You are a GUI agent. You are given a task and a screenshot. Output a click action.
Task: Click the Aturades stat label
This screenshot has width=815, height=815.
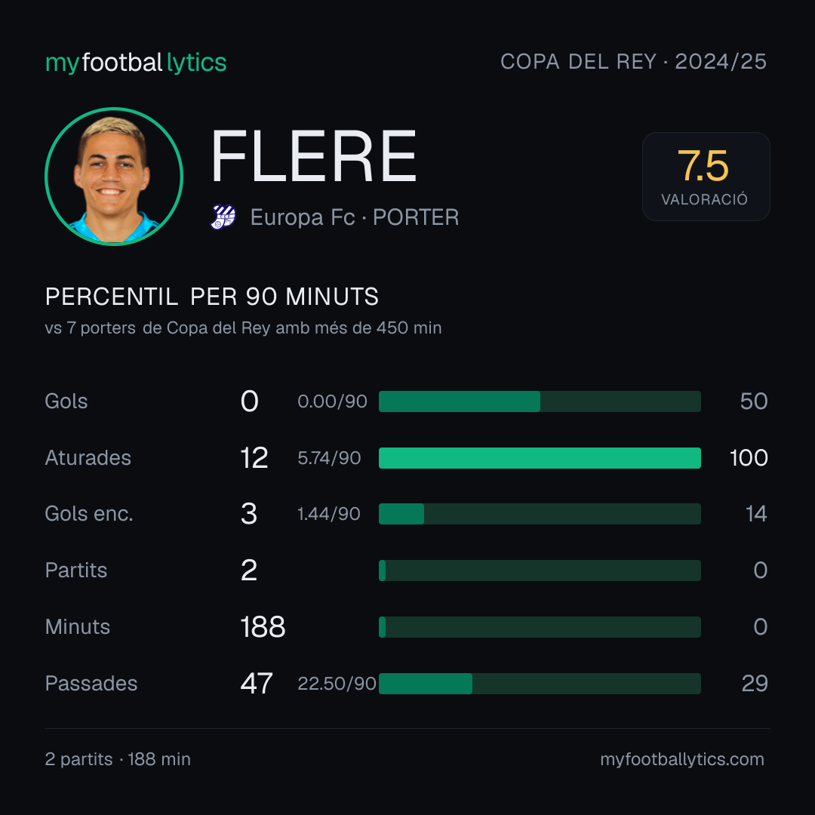pos(88,458)
